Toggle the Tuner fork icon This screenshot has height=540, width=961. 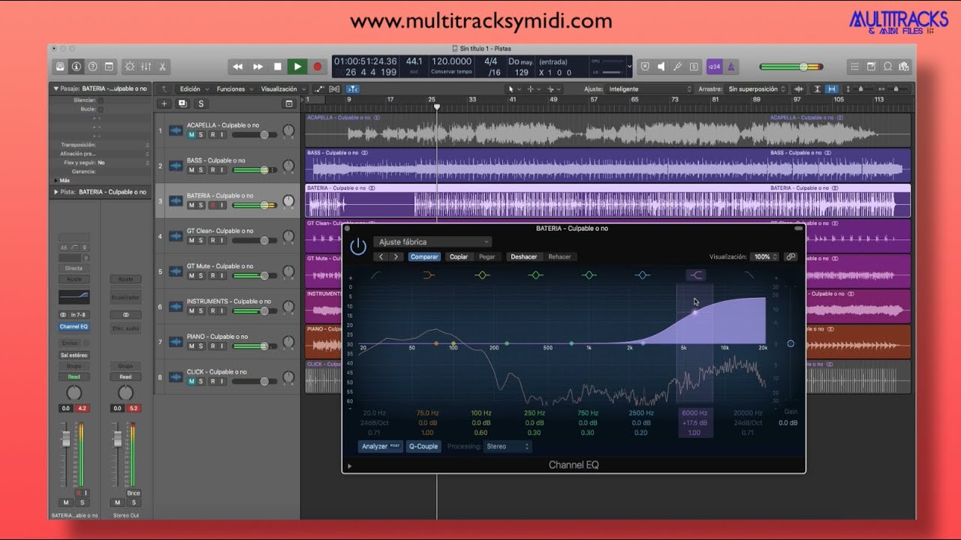coord(677,67)
